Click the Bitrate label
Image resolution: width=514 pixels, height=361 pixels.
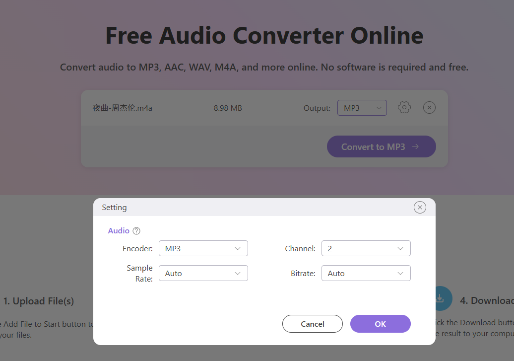coord(303,274)
